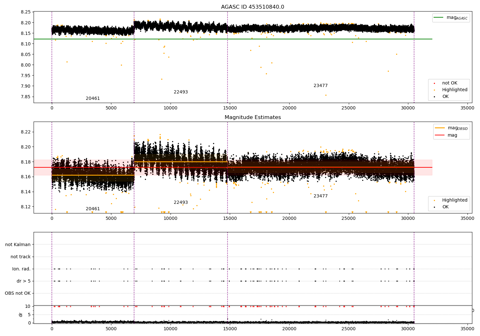Select 'OK' legend entry in Magnitude Estimates plot
The height and width of the screenshot is (336, 480).
(445, 207)
